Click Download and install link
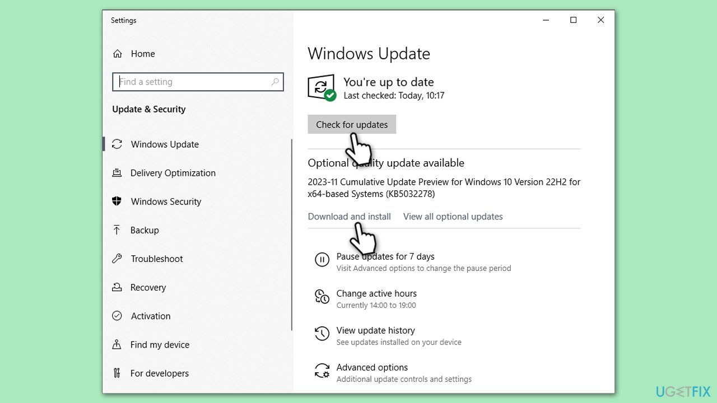Viewport: 717px width, 403px height. [x=350, y=217]
